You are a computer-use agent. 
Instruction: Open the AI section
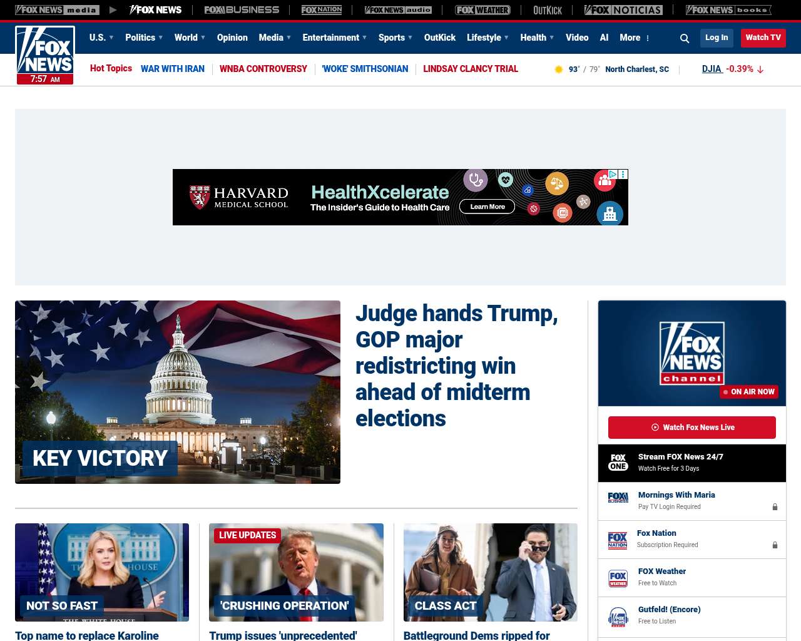604,38
